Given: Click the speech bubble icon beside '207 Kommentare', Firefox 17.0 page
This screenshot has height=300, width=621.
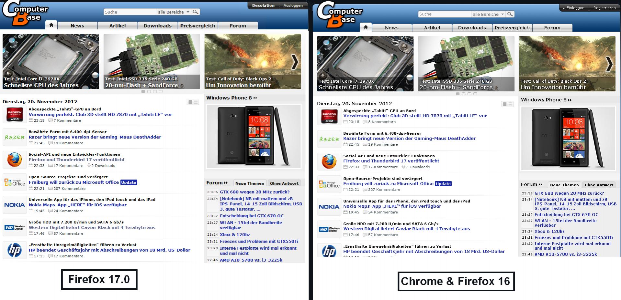Looking at the screenshot, I should click(x=50, y=189).
